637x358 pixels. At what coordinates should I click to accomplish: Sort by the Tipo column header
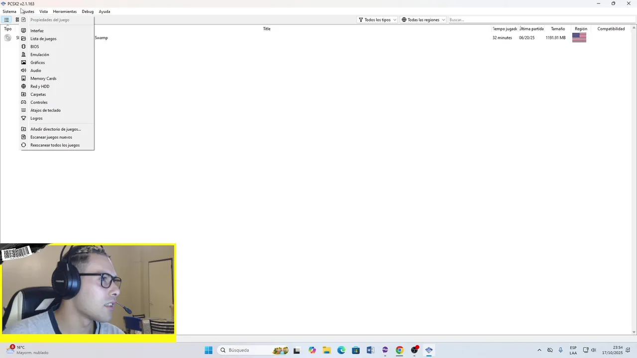(x=8, y=29)
